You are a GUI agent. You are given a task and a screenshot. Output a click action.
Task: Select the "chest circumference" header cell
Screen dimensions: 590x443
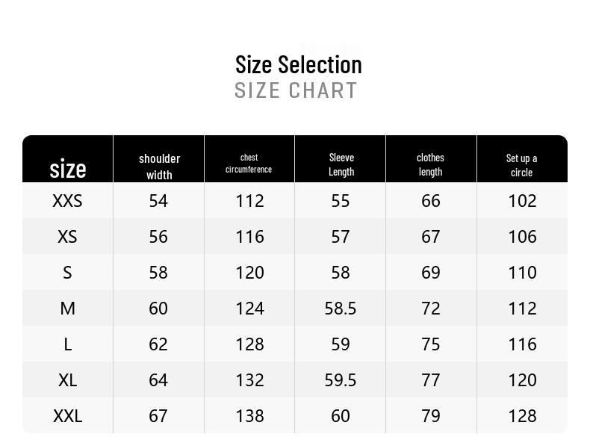tap(249, 164)
